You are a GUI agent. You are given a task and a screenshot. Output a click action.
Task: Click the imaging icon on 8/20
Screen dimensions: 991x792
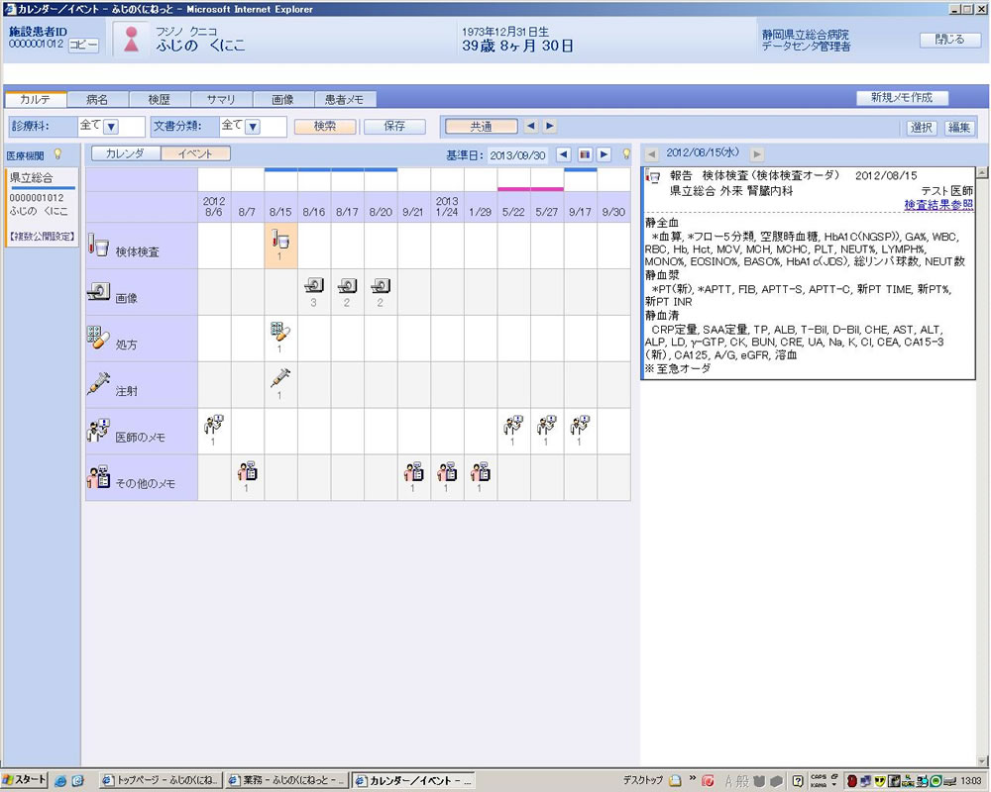381,287
